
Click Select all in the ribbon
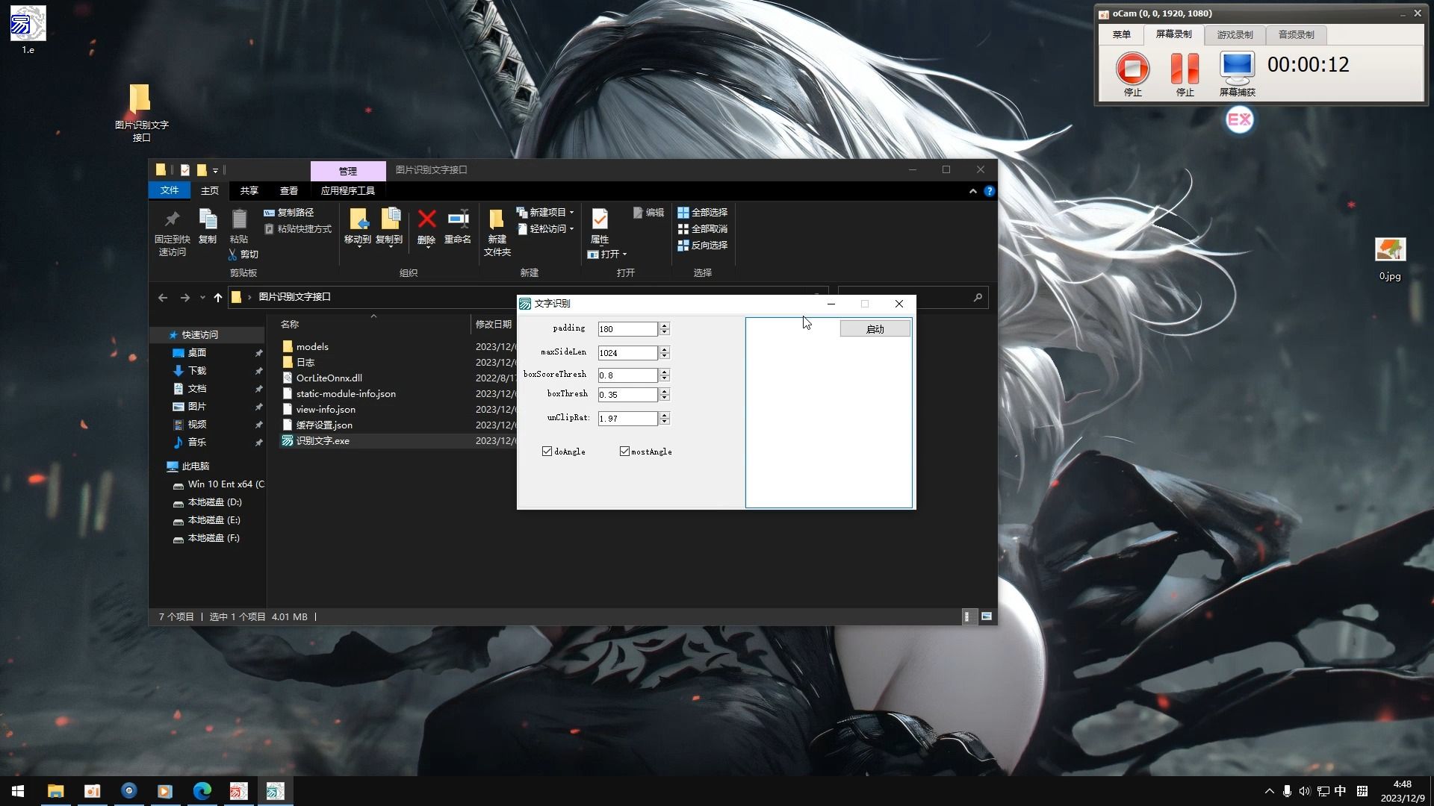click(702, 213)
